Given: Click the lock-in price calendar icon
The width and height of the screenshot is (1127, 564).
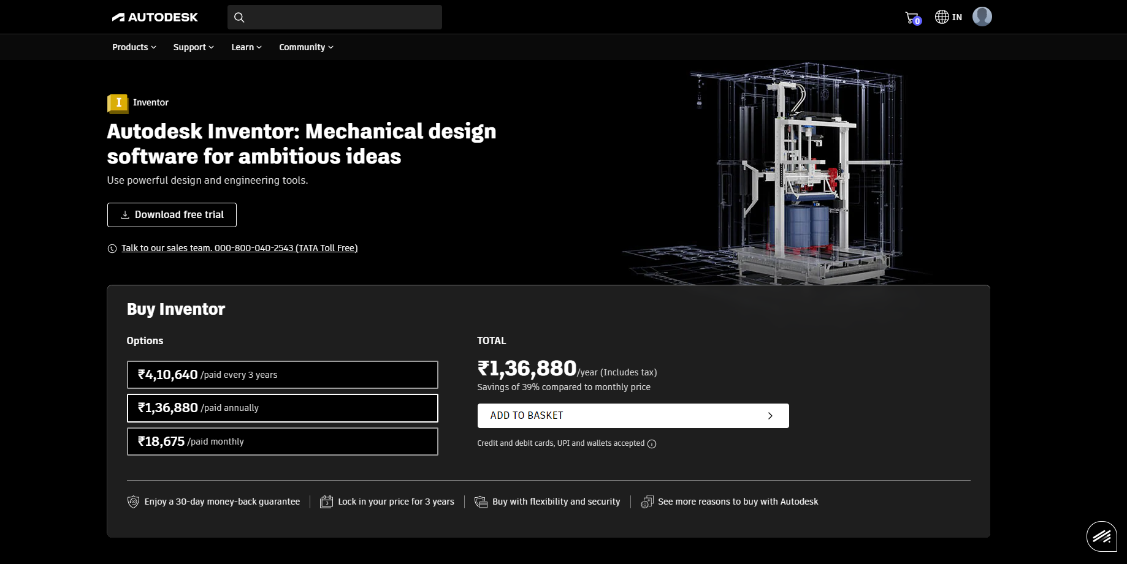Looking at the screenshot, I should pos(326,502).
